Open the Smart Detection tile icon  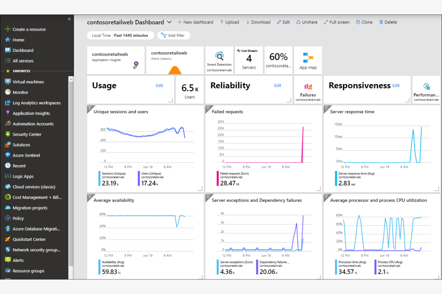[220, 56]
